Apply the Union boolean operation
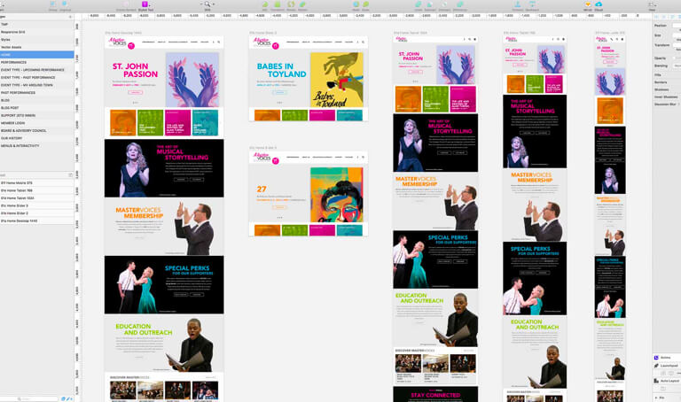Viewport: 681px width, 402px height. coord(419,4)
